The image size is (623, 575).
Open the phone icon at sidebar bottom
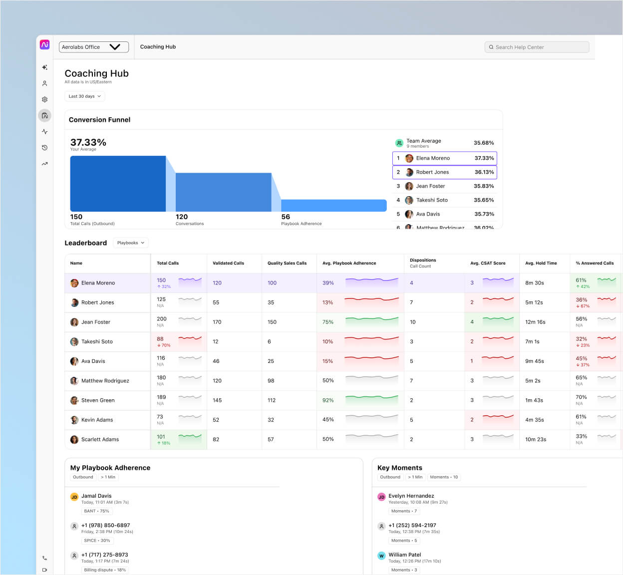point(44,558)
